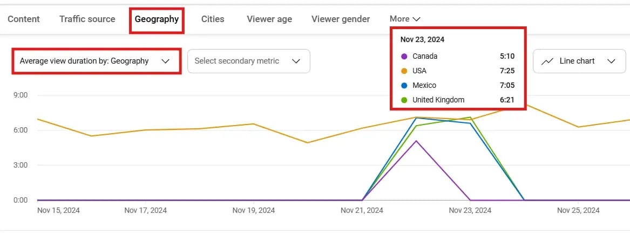Expand the More tabs menu

[404, 19]
